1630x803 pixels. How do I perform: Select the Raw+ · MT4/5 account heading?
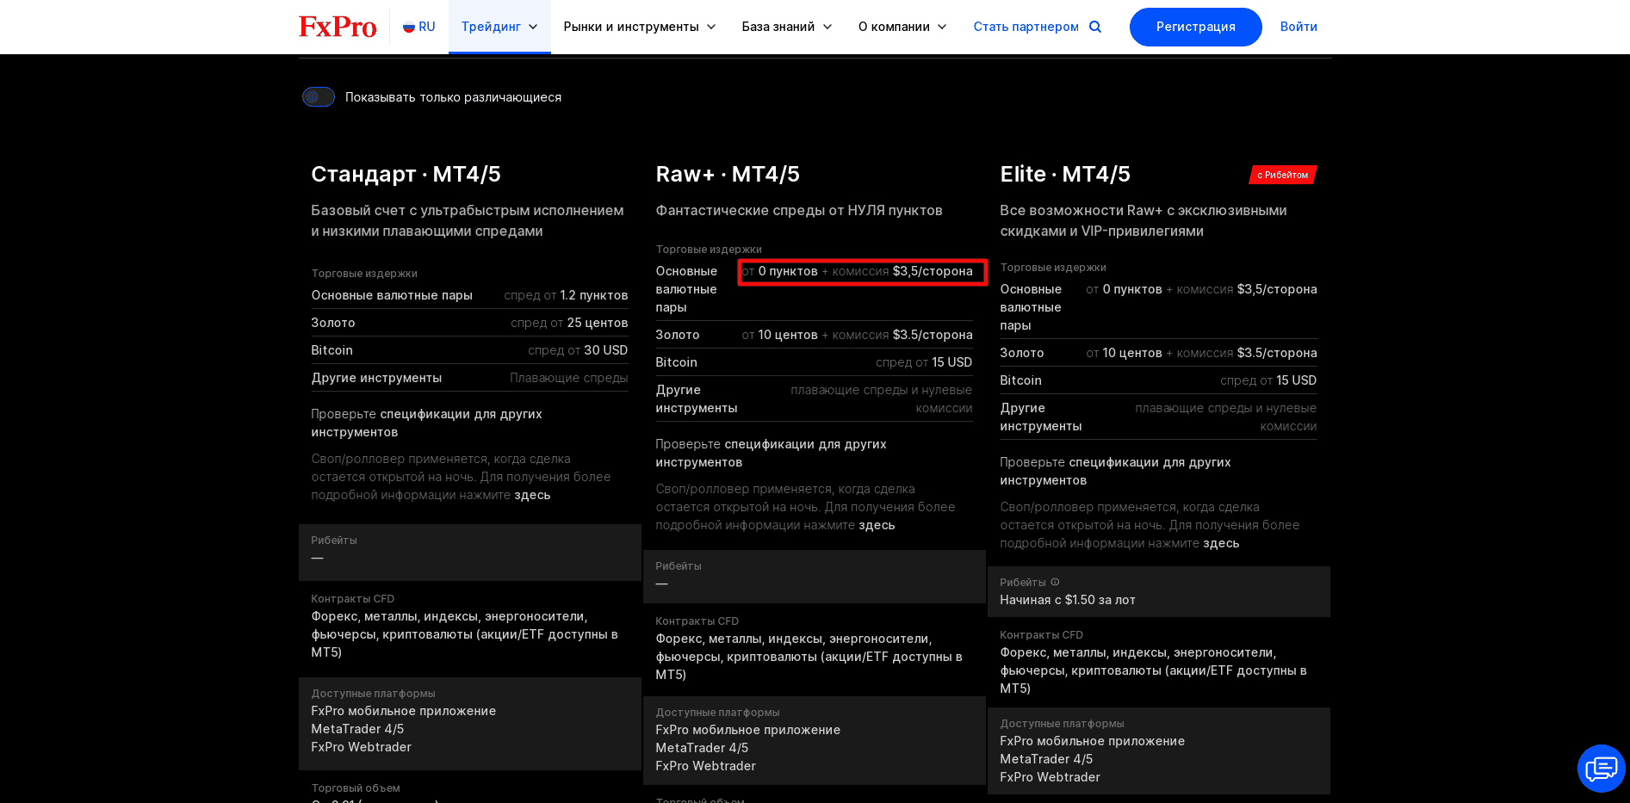[728, 174]
